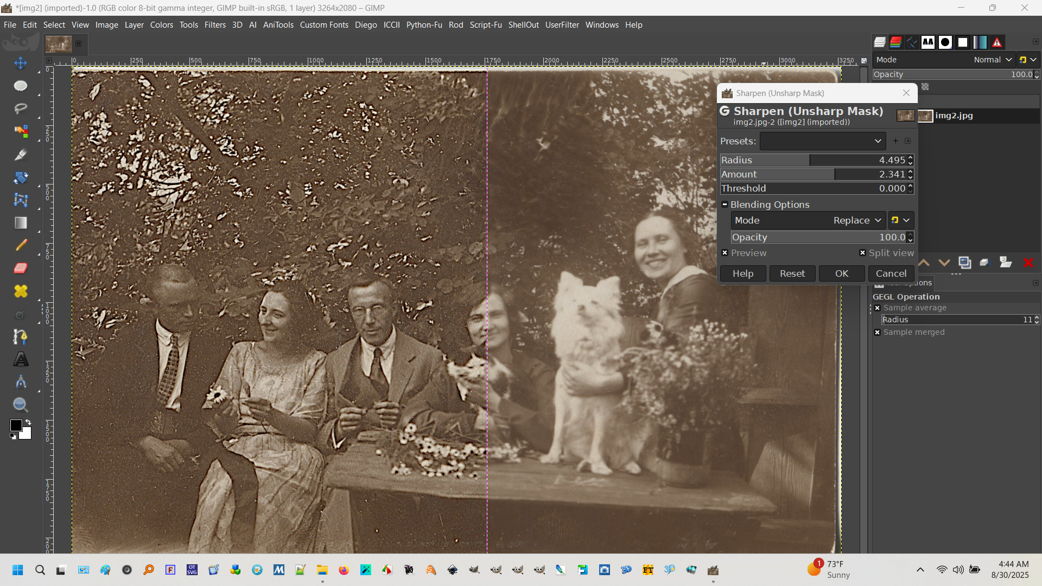
Task: Open the Filters menu
Action: click(x=215, y=25)
